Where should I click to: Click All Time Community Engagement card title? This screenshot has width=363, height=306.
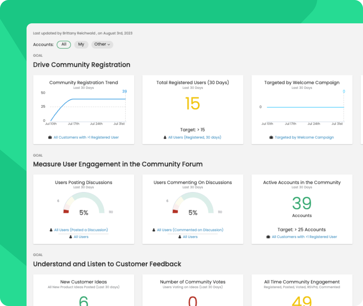pyautogui.click(x=302, y=282)
